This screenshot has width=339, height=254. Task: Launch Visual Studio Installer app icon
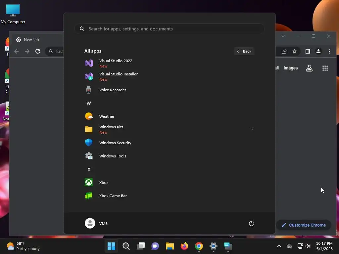pyautogui.click(x=89, y=76)
